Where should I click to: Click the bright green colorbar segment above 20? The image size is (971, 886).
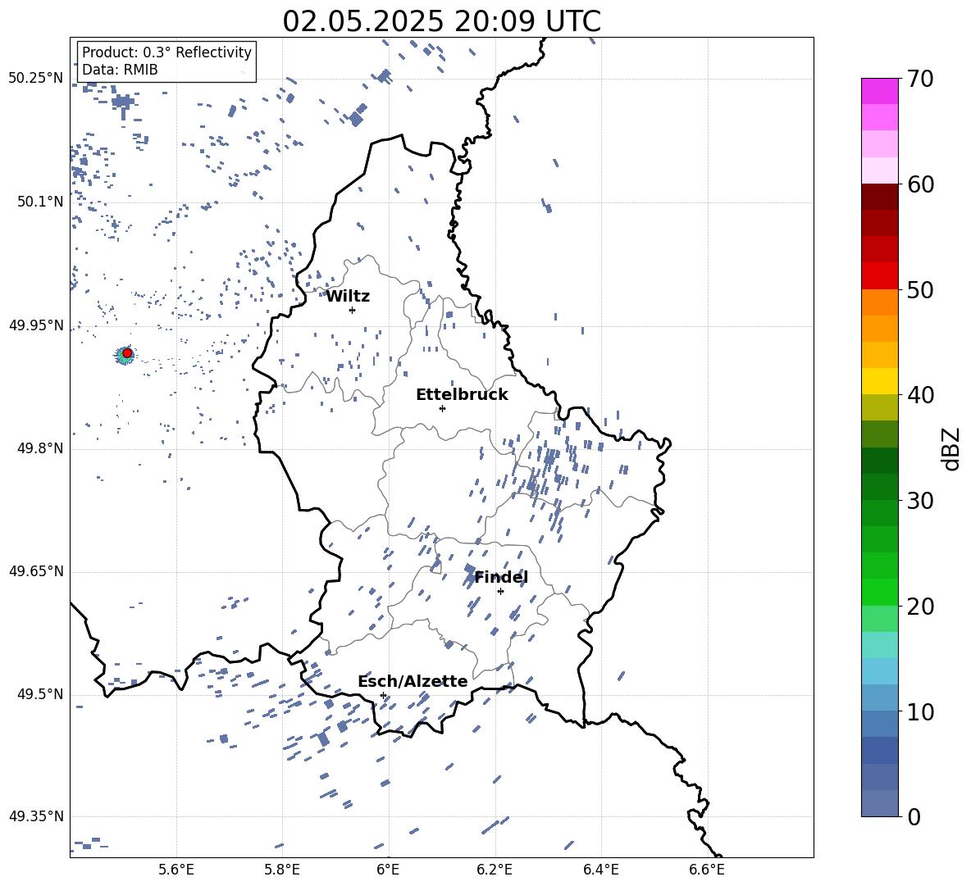point(880,592)
